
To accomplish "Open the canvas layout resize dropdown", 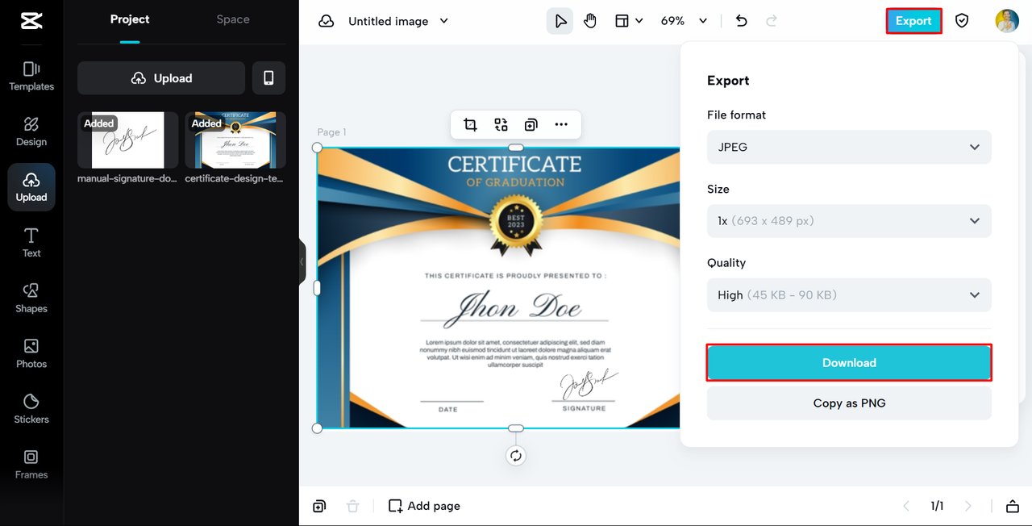I will point(629,21).
